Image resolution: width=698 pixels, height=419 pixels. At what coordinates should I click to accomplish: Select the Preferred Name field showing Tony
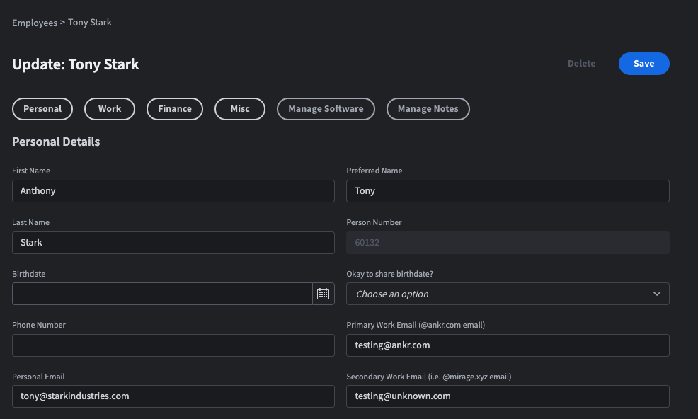coord(507,190)
